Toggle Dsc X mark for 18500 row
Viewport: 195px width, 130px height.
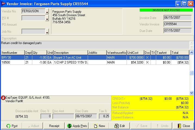click(147, 62)
